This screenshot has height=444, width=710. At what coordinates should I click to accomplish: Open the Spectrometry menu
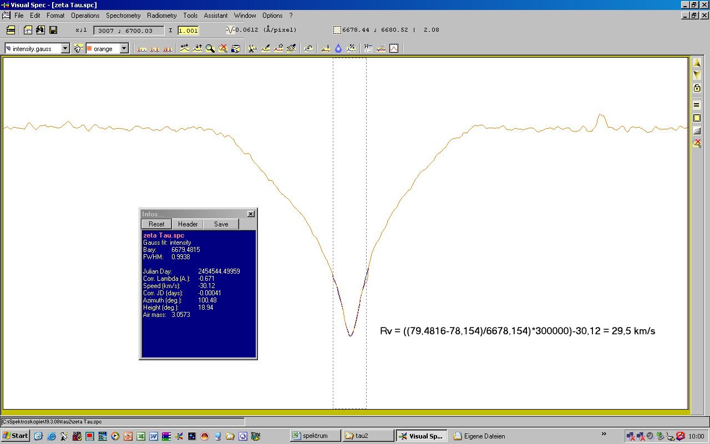pyautogui.click(x=123, y=16)
